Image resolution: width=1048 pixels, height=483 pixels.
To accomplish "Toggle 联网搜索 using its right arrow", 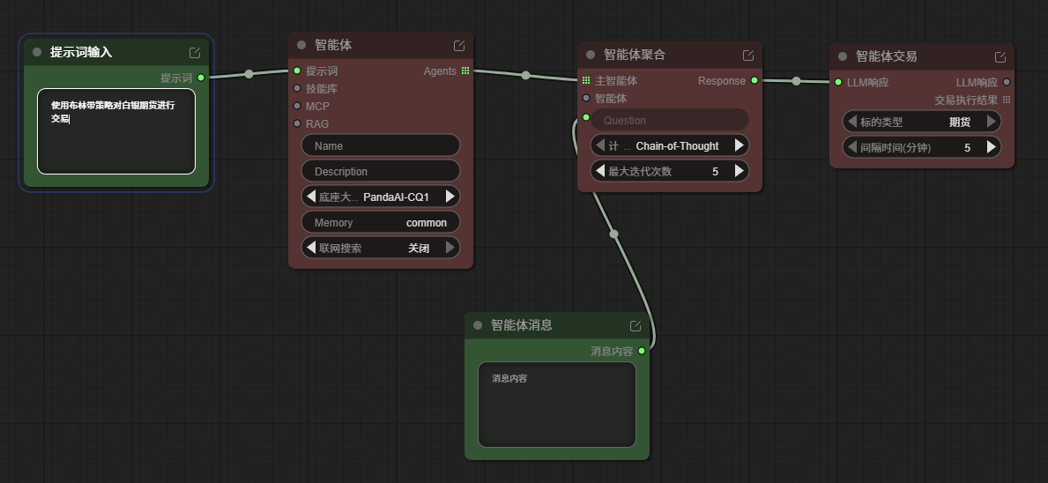I will (450, 249).
